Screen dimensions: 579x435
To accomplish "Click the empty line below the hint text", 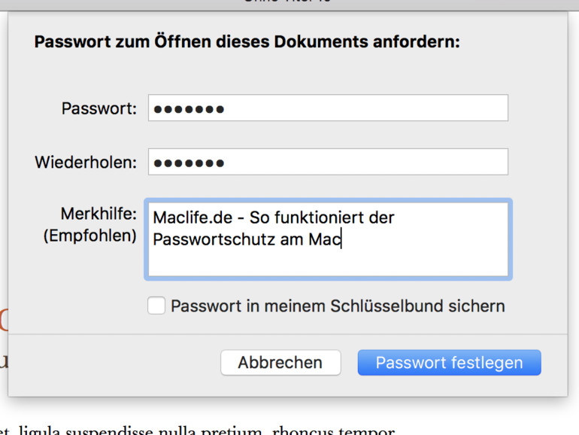I will click(x=327, y=262).
